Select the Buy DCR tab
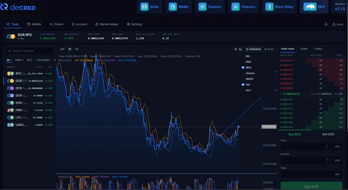The image size is (348, 190). click(294, 134)
